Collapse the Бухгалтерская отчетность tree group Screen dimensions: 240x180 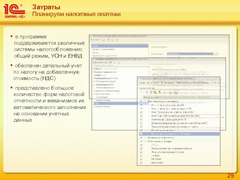[145, 101]
